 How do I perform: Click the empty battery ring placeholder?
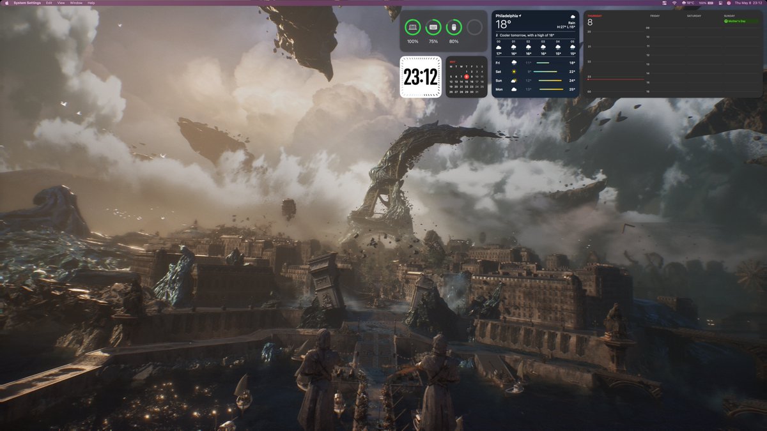[x=474, y=27]
